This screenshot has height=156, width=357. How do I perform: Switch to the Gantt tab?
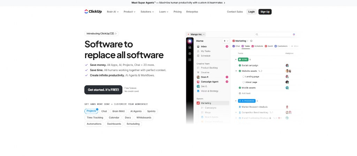pyautogui.click(x=269, y=46)
